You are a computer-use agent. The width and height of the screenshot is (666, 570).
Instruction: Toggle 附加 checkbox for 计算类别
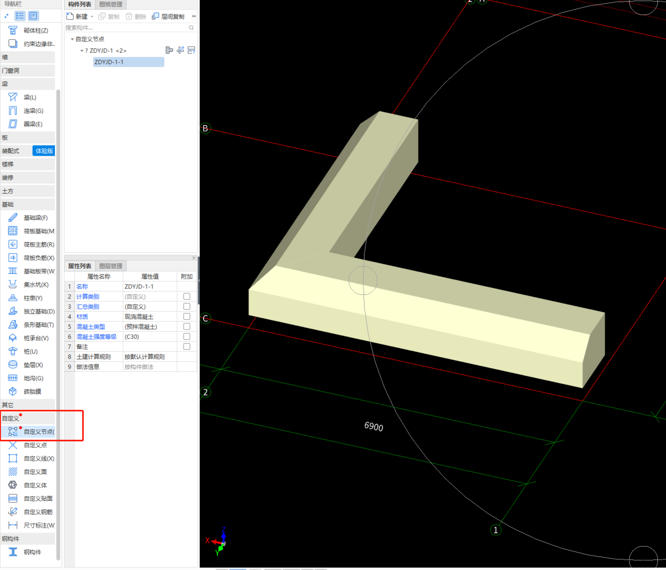point(187,296)
